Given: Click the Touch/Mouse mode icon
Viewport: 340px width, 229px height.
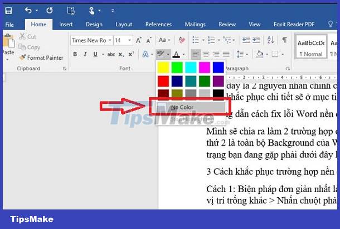Looking at the screenshot, I should [92, 11].
